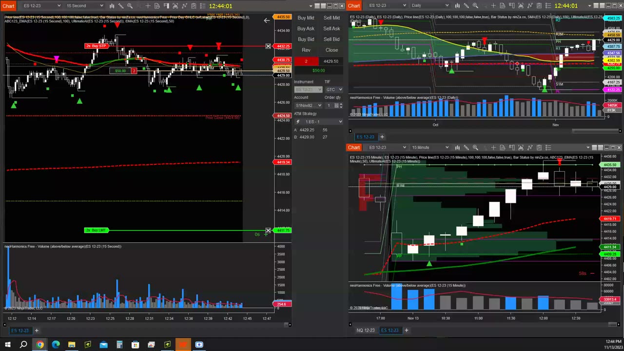Open bar type icon in 15 Minute chart
Screen dimensions: 624x351
click(457, 147)
